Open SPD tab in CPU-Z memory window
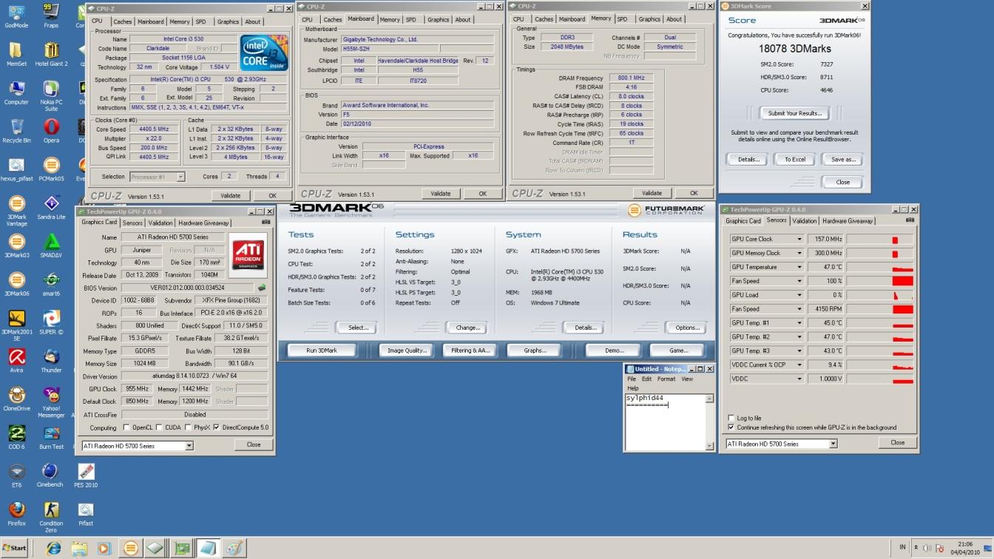994x559 pixels. [x=622, y=19]
